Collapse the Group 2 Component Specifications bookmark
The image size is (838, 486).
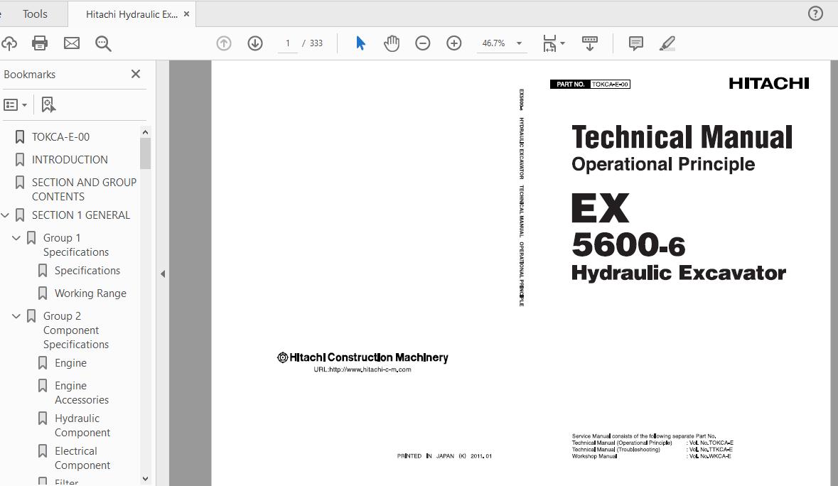click(x=16, y=316)
